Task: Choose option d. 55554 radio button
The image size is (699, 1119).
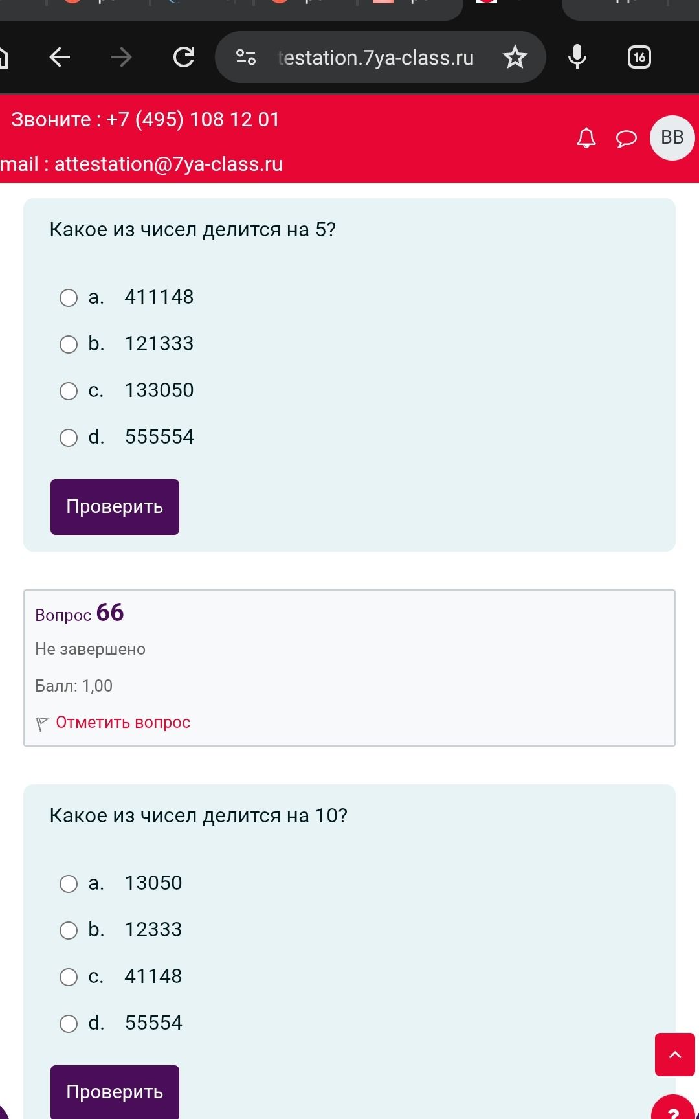Action: tap(69, 1024)
